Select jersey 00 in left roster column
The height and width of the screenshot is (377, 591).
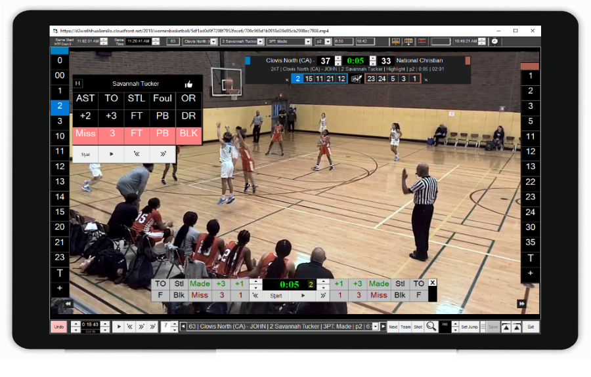60,75
